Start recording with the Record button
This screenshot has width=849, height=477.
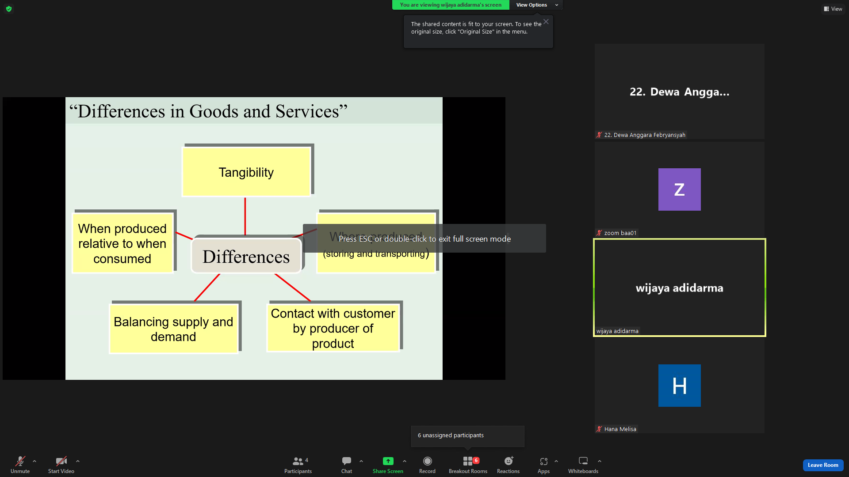427,465
